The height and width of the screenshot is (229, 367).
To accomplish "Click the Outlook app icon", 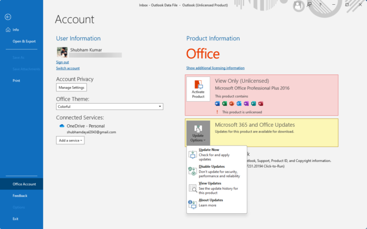I will pos(239,104).
